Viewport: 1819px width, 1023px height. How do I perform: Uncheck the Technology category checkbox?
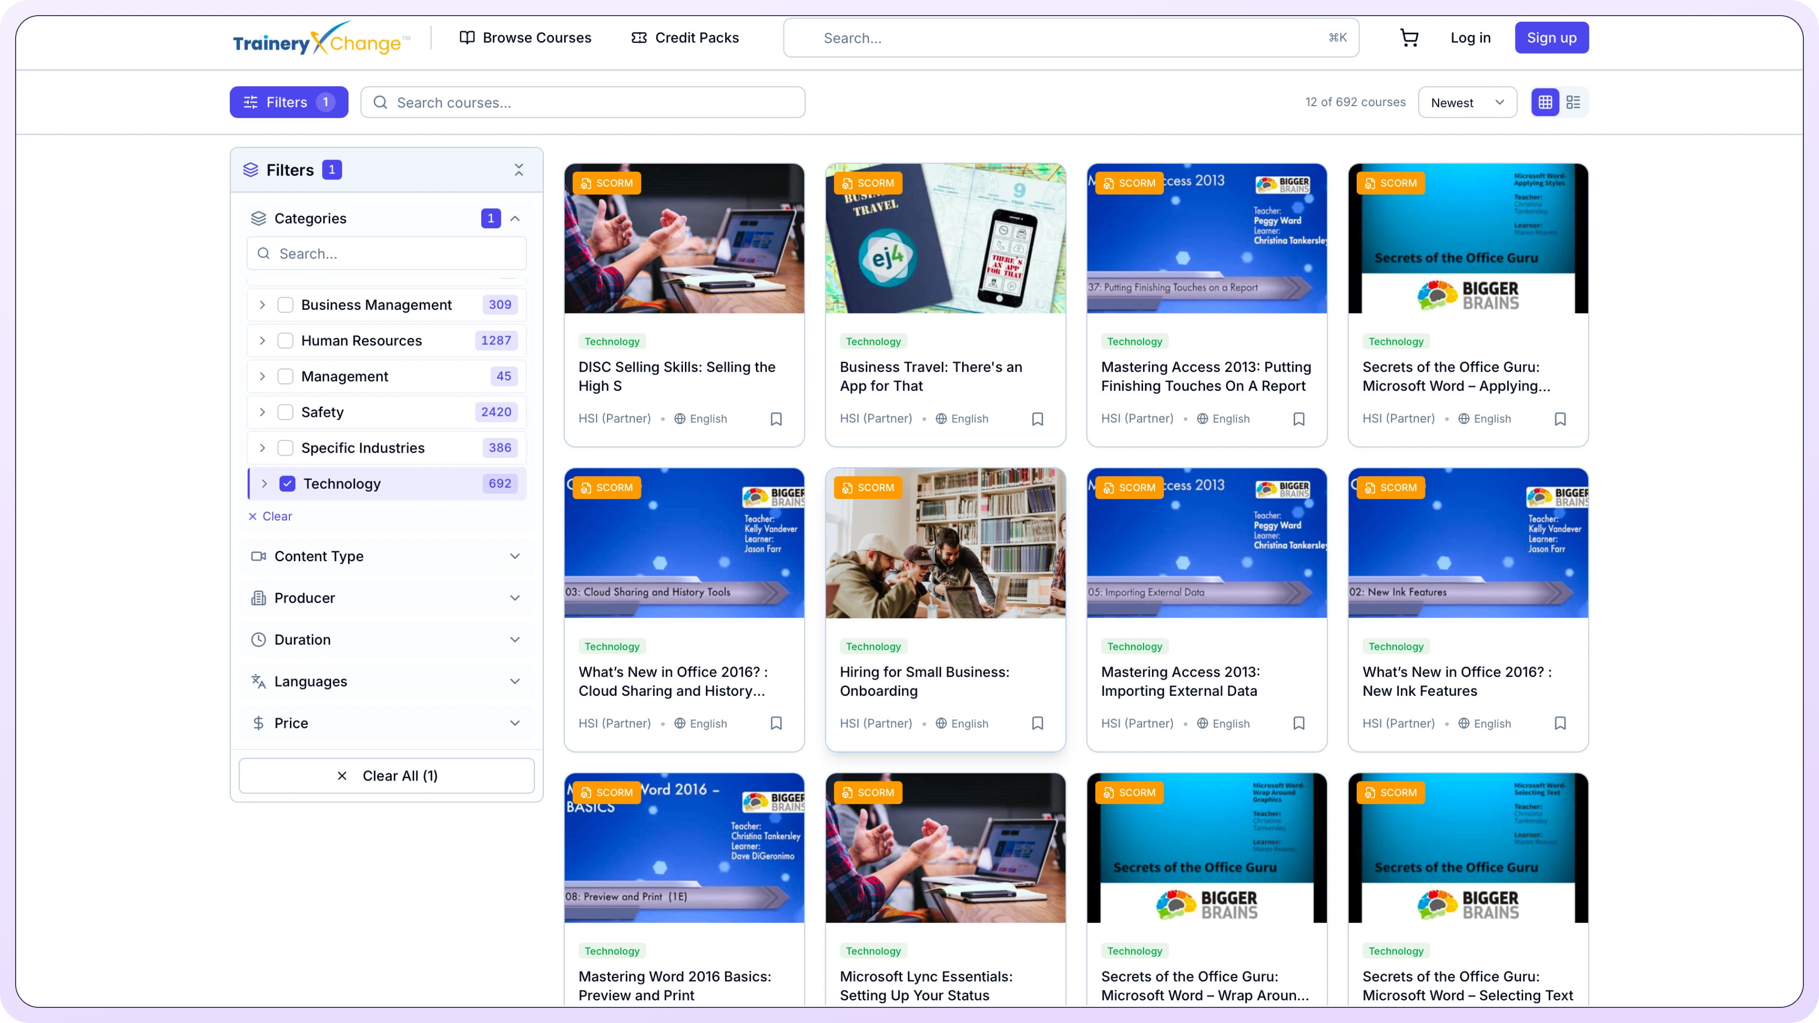tap(288, 484)
